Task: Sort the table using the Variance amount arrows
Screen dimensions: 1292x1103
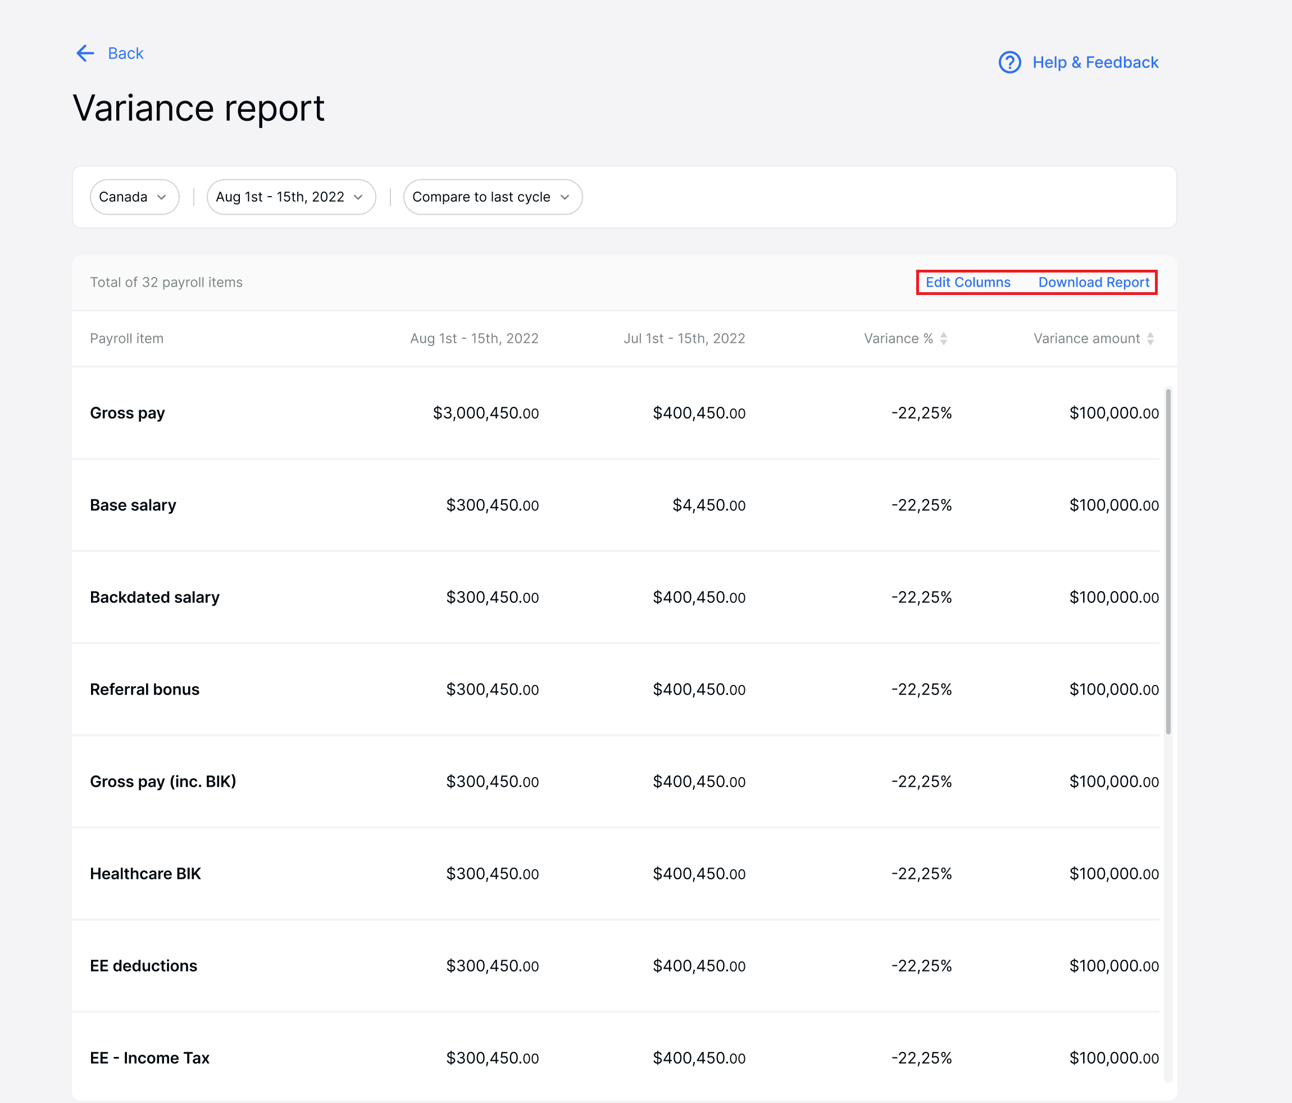Action: click(x=1150, y=338)
